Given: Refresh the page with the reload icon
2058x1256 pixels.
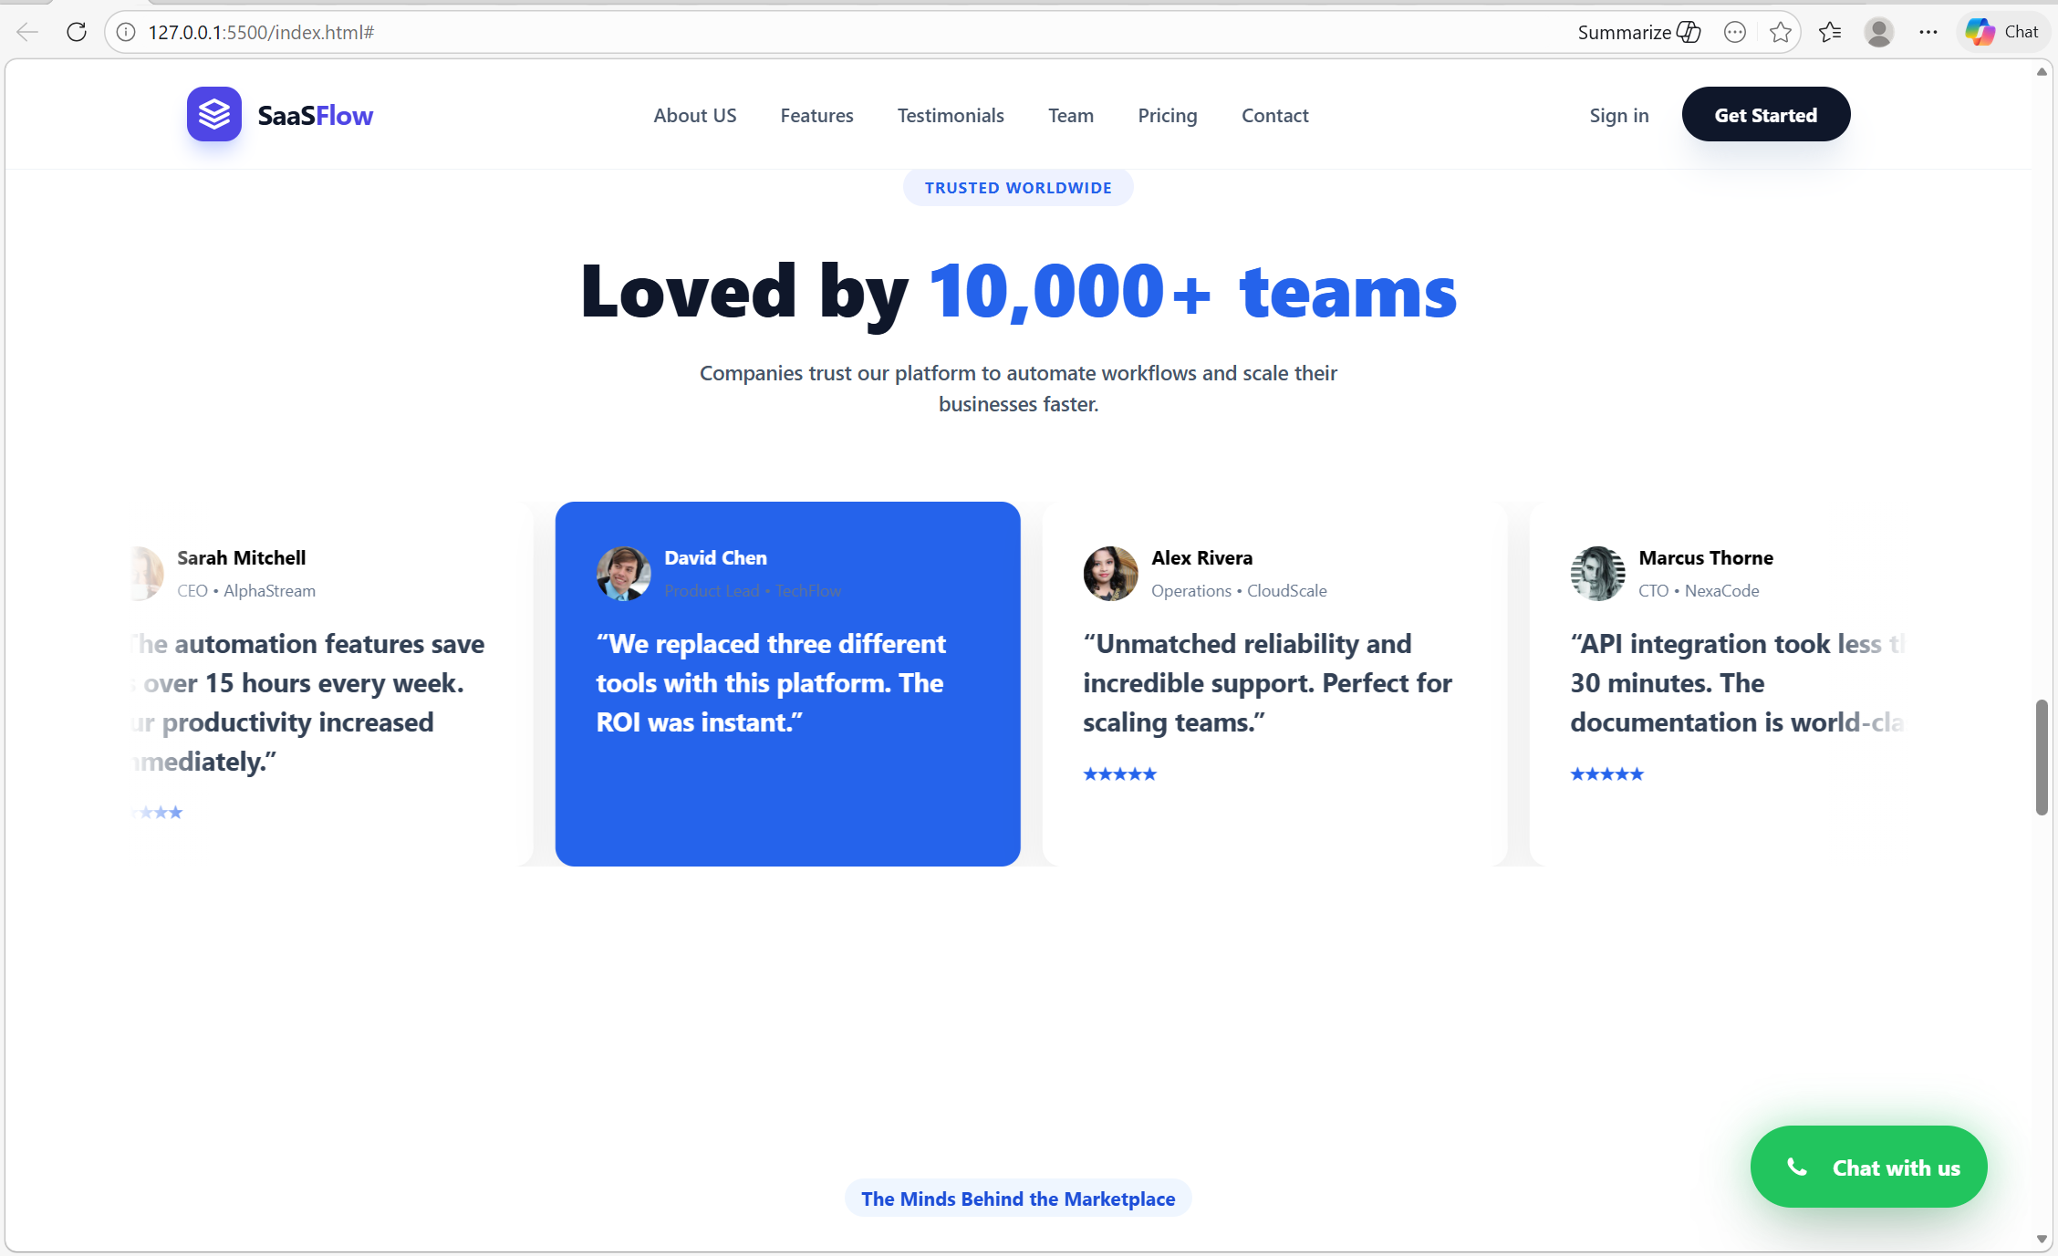Looking at the screenshot, I should click(x=77, y=32).
